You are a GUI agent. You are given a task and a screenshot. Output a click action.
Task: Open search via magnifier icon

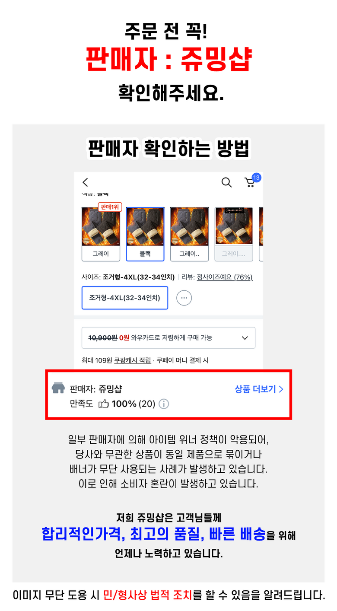point(226,182)
